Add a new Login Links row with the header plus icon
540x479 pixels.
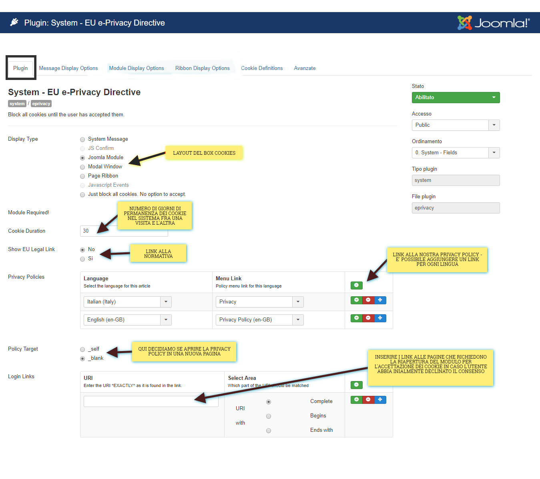click(356, 385)
